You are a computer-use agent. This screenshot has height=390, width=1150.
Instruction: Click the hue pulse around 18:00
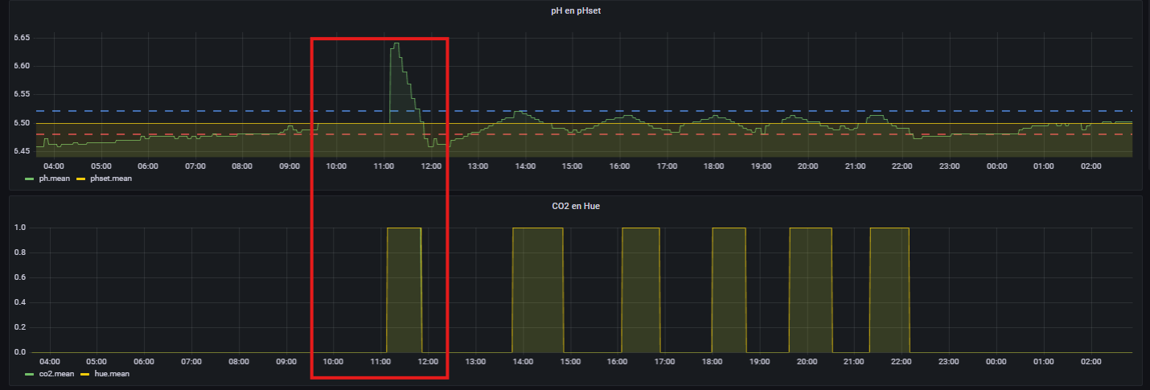[x=729, y=289]
